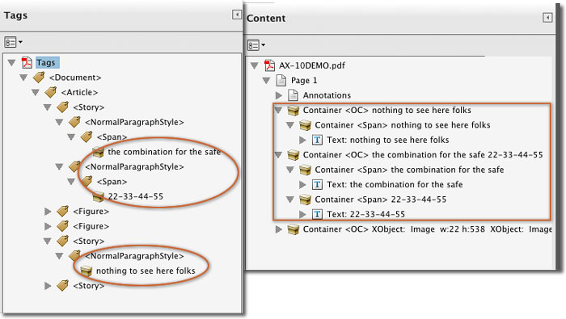This screenshot has width=566, height=319.
Task: Select 'Container <OC> the combination for the safe 22-33-44-55'
Action: [x=423, y=154]
